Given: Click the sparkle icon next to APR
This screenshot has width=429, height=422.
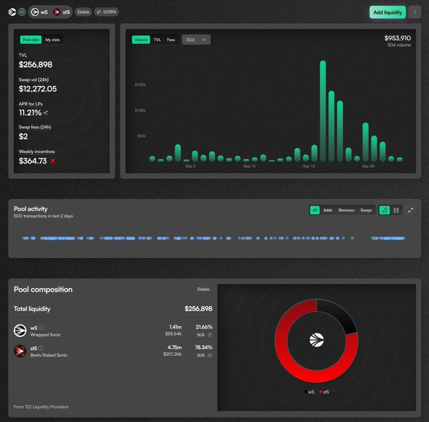Looking at the screenshot, I should tap(45, 113).
